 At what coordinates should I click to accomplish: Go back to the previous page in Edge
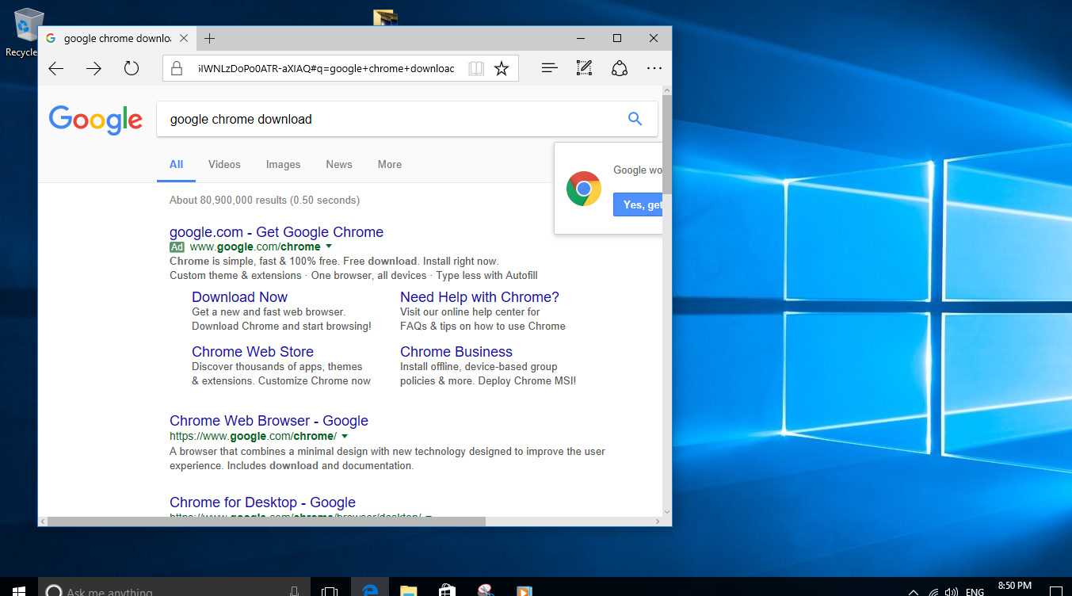point(55,69)
